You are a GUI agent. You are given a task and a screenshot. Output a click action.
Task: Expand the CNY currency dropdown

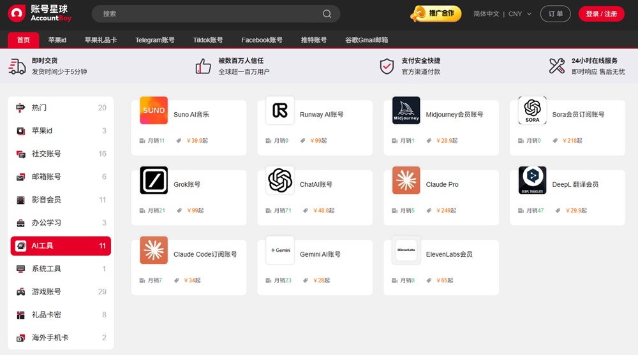pyautogui.click(x=519, y=14)
